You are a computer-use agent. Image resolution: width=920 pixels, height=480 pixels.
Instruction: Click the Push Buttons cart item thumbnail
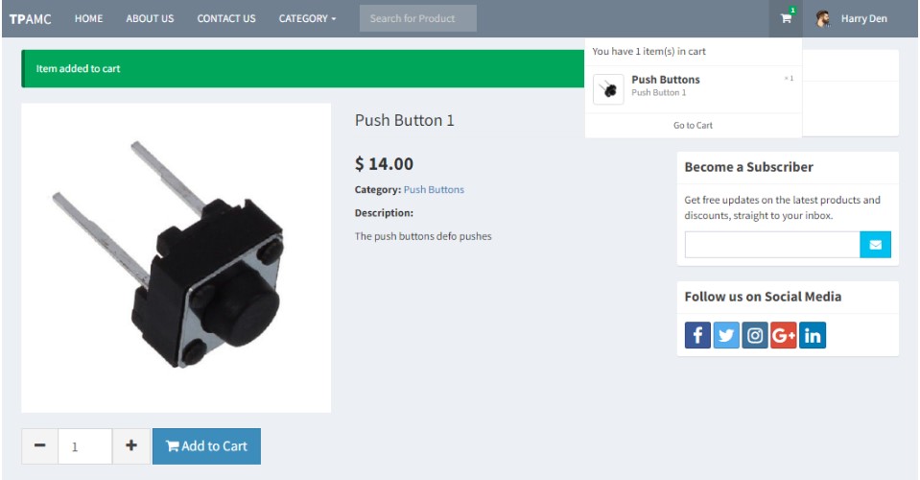tap(608, 89)
